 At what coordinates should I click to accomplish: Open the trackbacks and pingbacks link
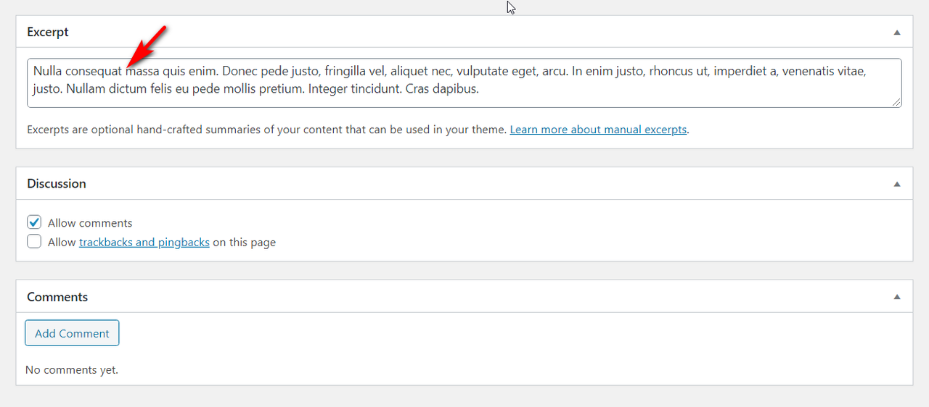click(x=144, y=242)
